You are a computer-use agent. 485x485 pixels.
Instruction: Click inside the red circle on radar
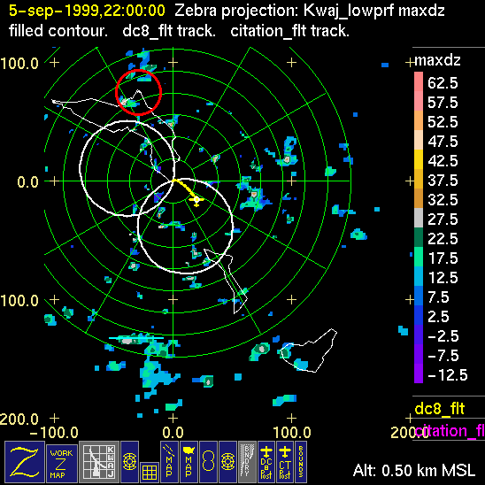pyautogui.click(x=138, y=92)
